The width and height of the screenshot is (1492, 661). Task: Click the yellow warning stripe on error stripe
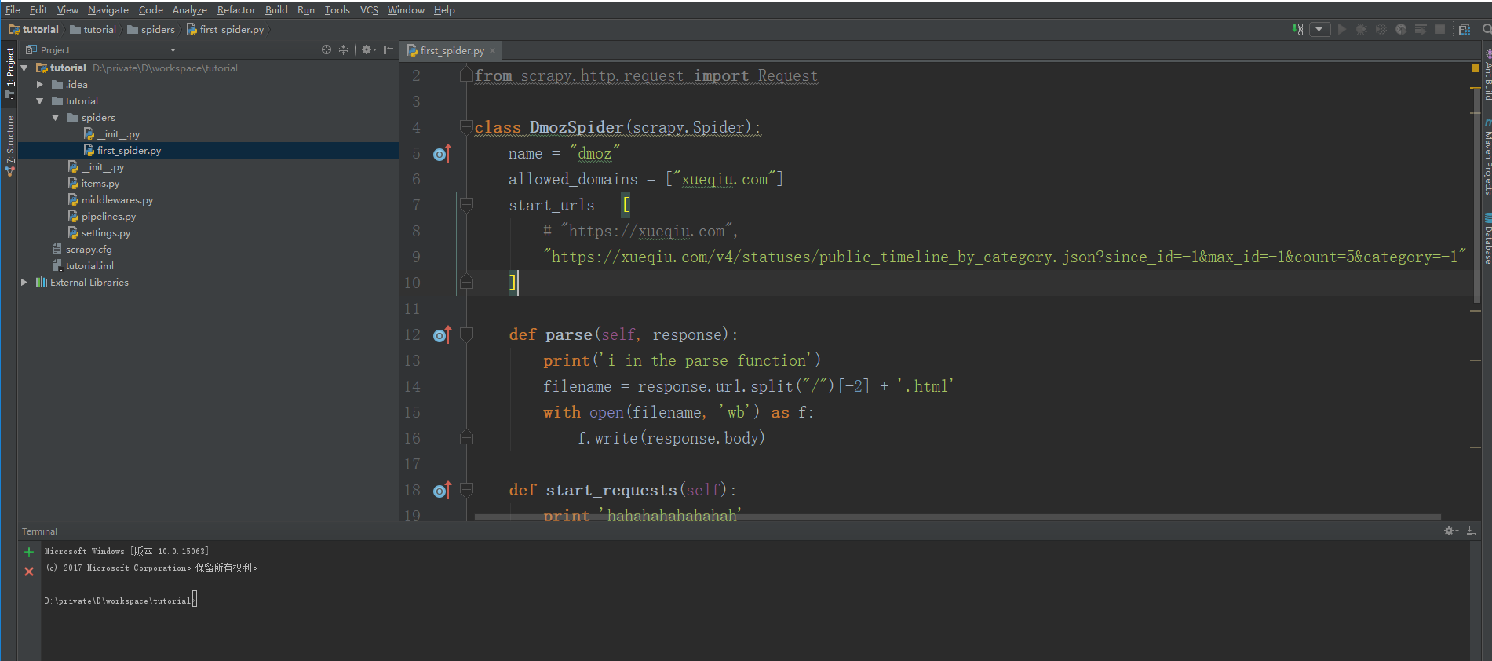1476,89
